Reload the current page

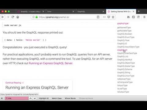[x=13, y=17]
